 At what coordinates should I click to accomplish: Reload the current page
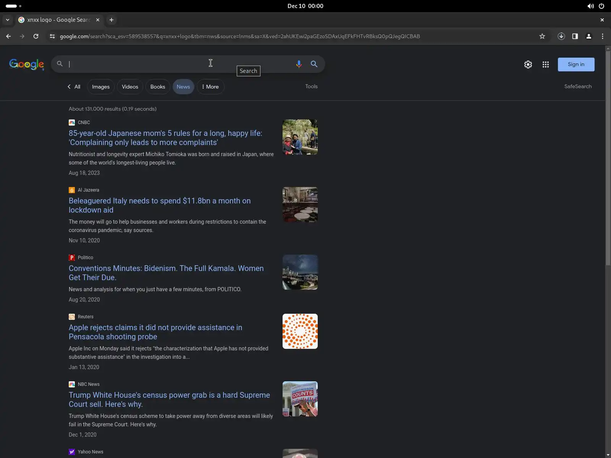[x=36, y=36]
